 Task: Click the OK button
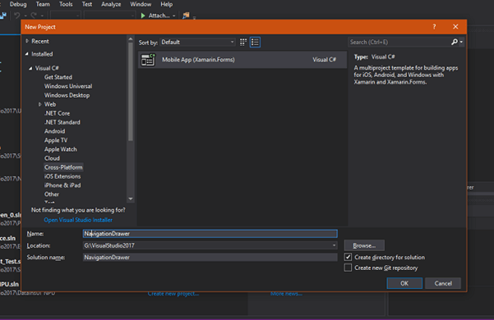click(x=404, y=283)
